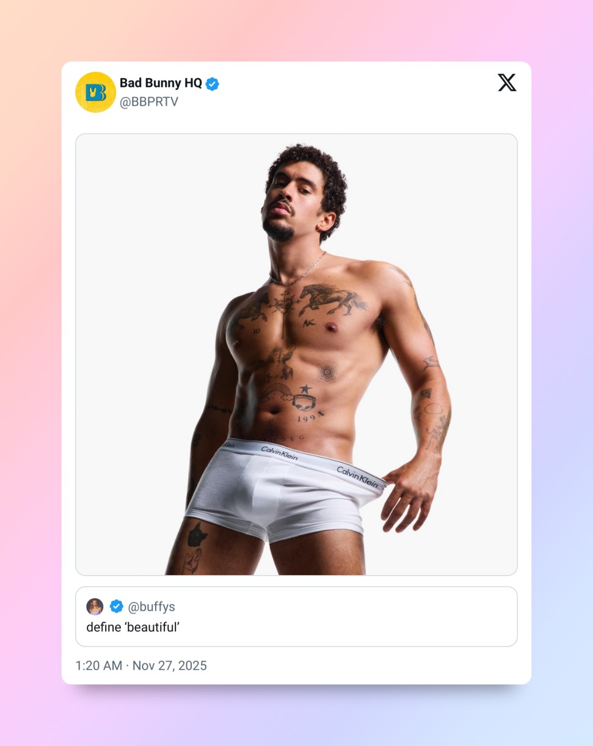This screenshot has height=746, width=593.
Task: Click the 1994 tattoo in the photo
Action: (x=311, y=419)
